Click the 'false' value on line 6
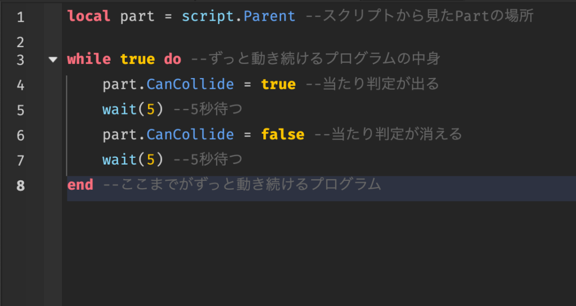This screenshot has width=576, height=306. tap(282, 135)
